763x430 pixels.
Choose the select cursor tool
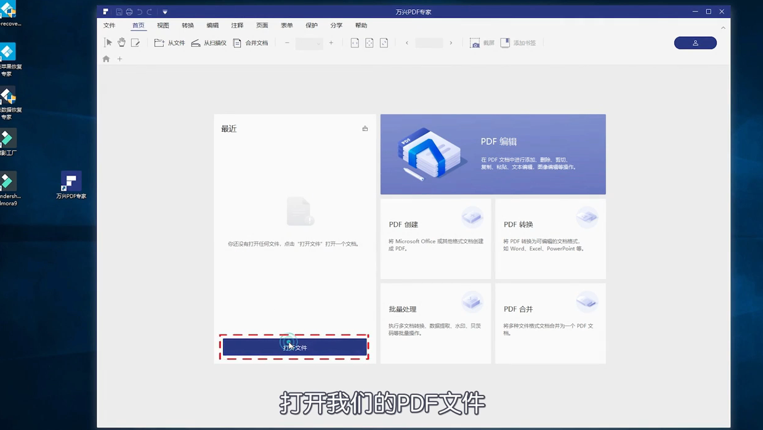(108, 43)
